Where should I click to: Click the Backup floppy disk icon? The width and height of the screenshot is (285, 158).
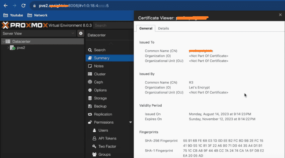pos(90,106)
